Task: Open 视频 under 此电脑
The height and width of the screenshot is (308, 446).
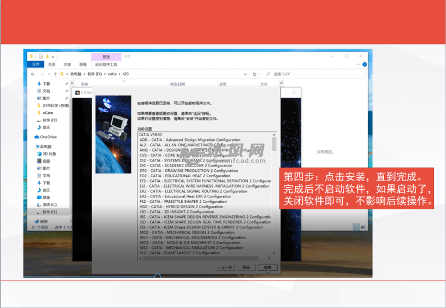Action: point(44,161)
